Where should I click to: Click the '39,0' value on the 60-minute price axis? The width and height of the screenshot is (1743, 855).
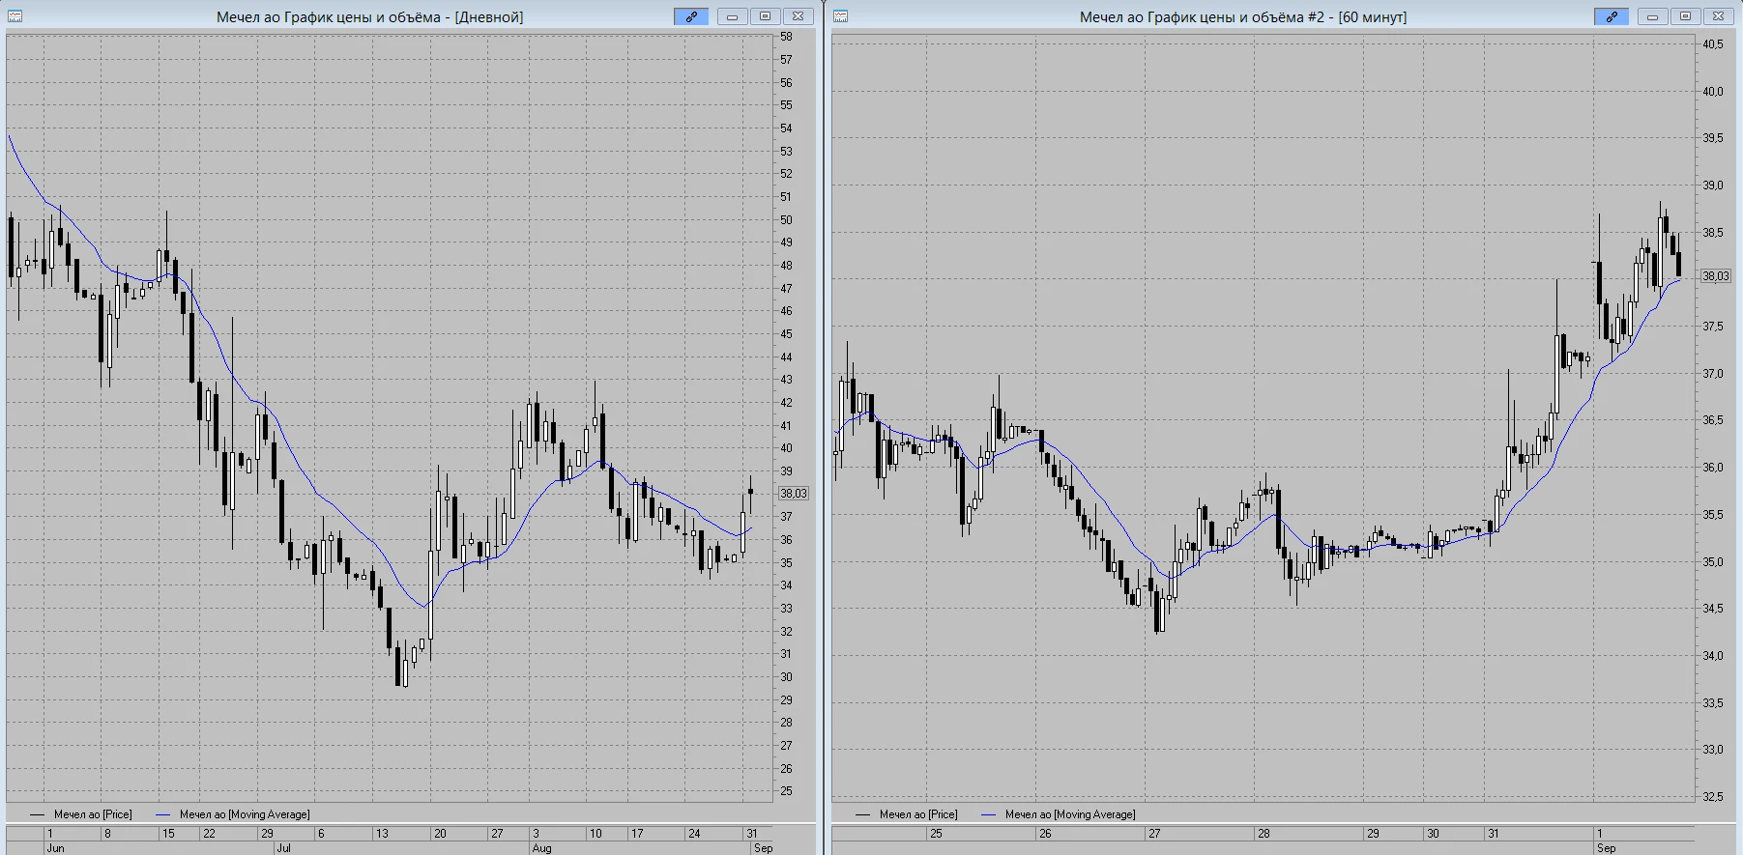click(x=1713, y=185)
